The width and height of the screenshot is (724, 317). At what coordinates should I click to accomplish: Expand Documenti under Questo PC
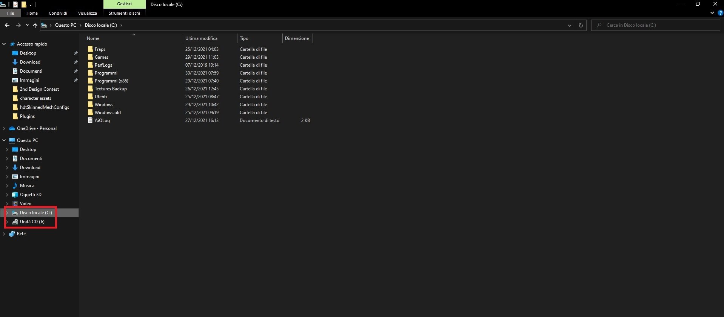tap(7, 158)
